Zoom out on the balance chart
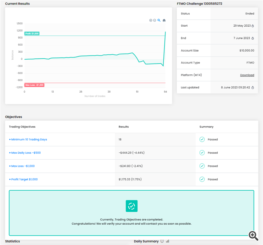The width and height of the screenshot is (263, 245). (155, 20)
